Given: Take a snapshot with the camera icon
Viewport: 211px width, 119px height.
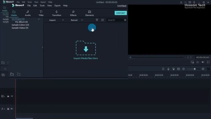Looking at the screenshot, I should (x=197, y=62).
